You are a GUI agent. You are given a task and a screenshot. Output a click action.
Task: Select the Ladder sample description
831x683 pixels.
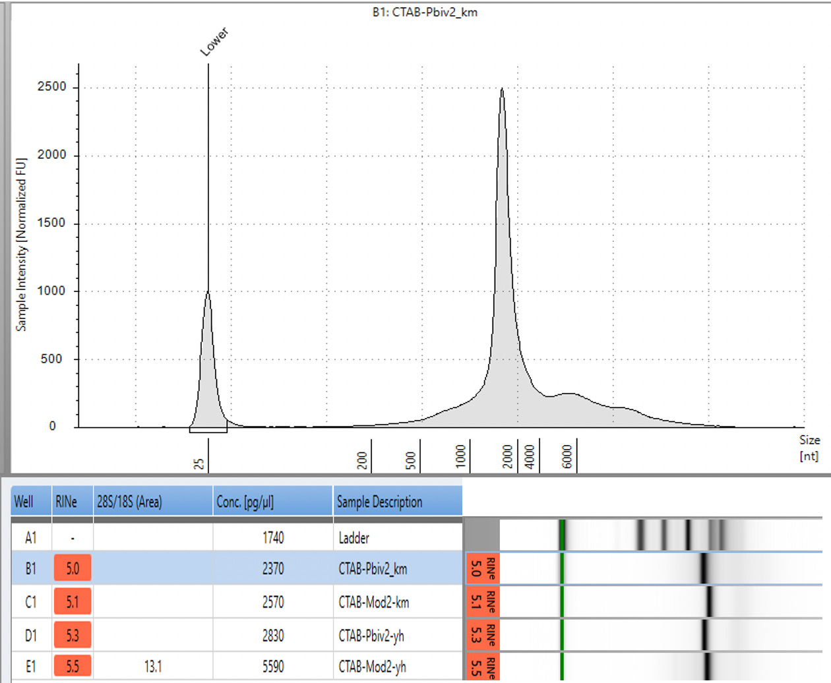click(x=354, y=538)
